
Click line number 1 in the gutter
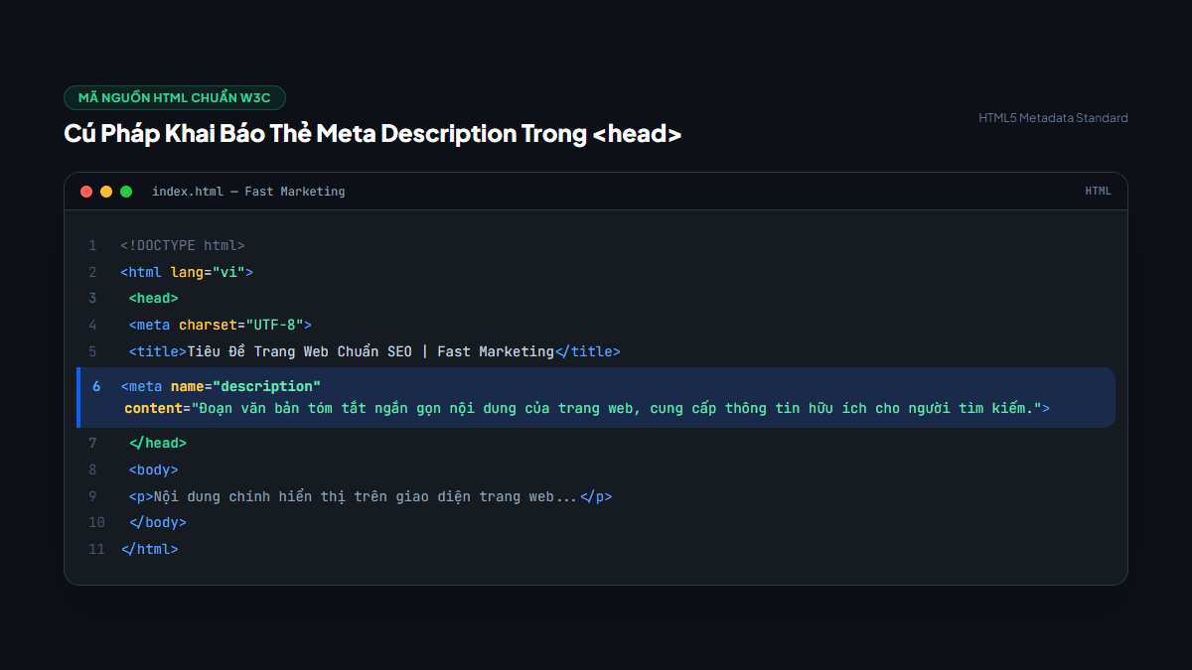92,245
